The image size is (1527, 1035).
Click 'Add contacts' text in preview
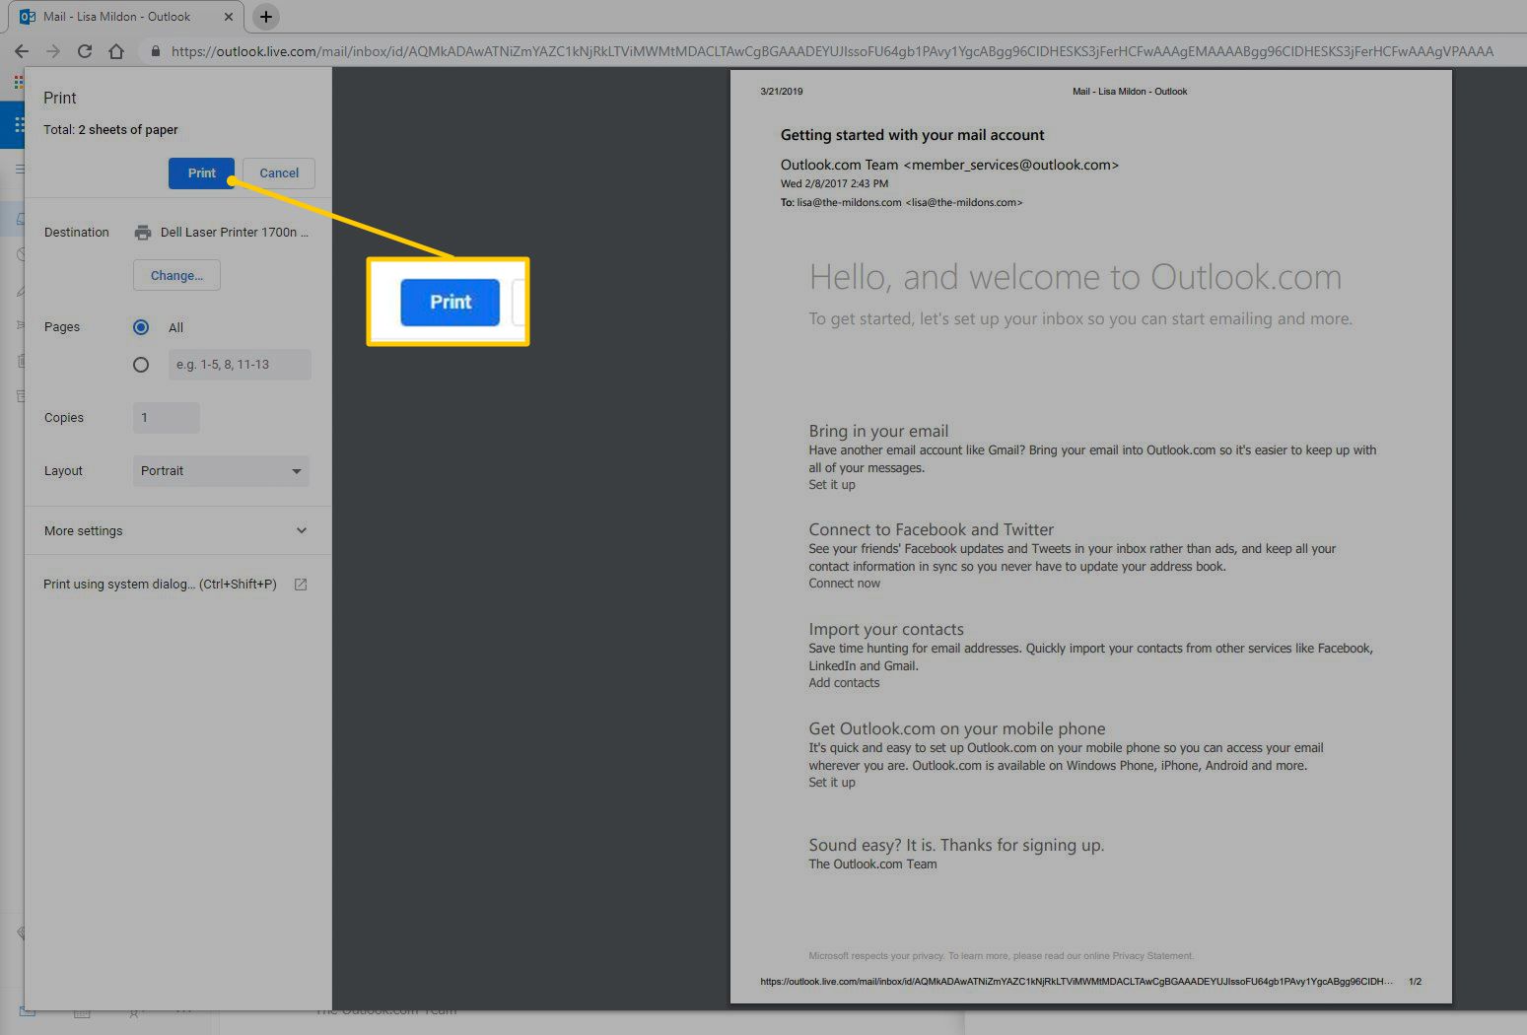tap(844, 683)
